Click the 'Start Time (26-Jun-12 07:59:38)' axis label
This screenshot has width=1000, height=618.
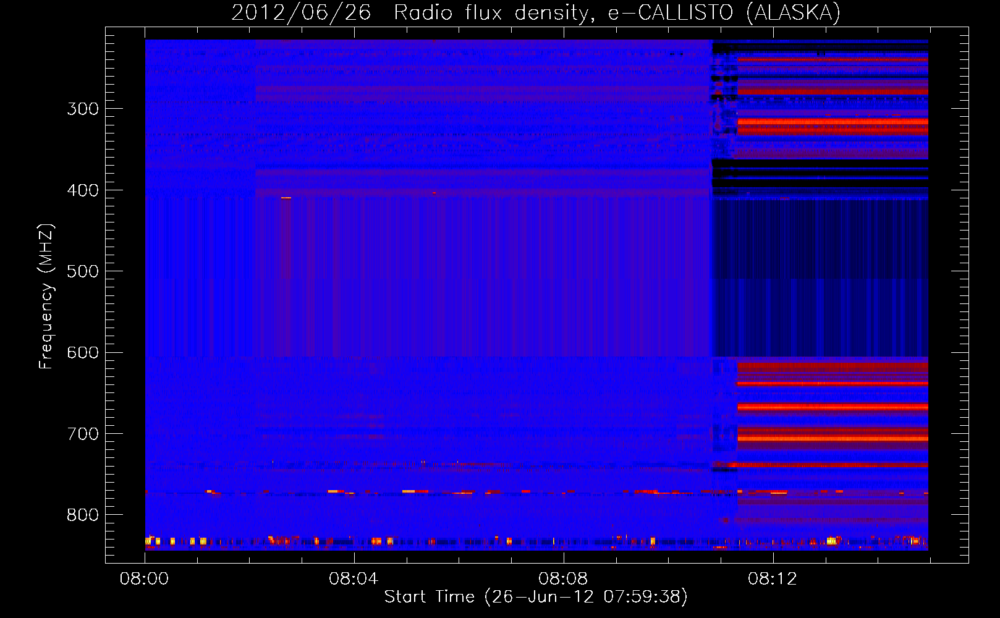(x=536, y=597)
